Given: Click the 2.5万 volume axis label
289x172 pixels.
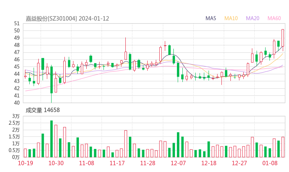Looking at the screenshot, I should click(14, 123).
